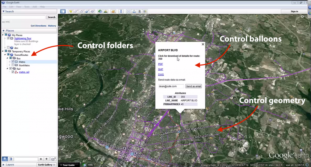This screenshot has height=167, width=311.
Task: Click the historical imagery clock beside 1995
Action: click(x=84, y=165)
